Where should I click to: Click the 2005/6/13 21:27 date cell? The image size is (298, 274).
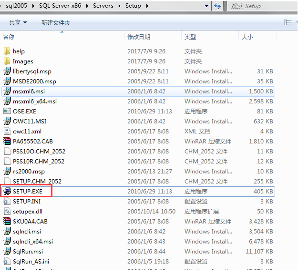pyautogui.click(x=150, y=171)
